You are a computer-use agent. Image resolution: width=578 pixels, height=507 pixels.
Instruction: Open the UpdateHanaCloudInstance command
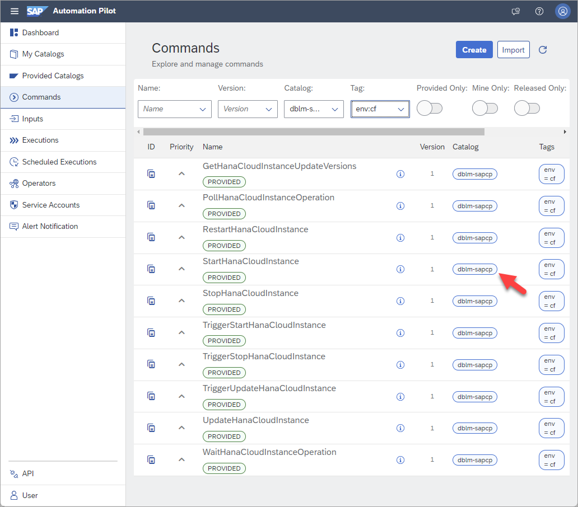(256, 420)
